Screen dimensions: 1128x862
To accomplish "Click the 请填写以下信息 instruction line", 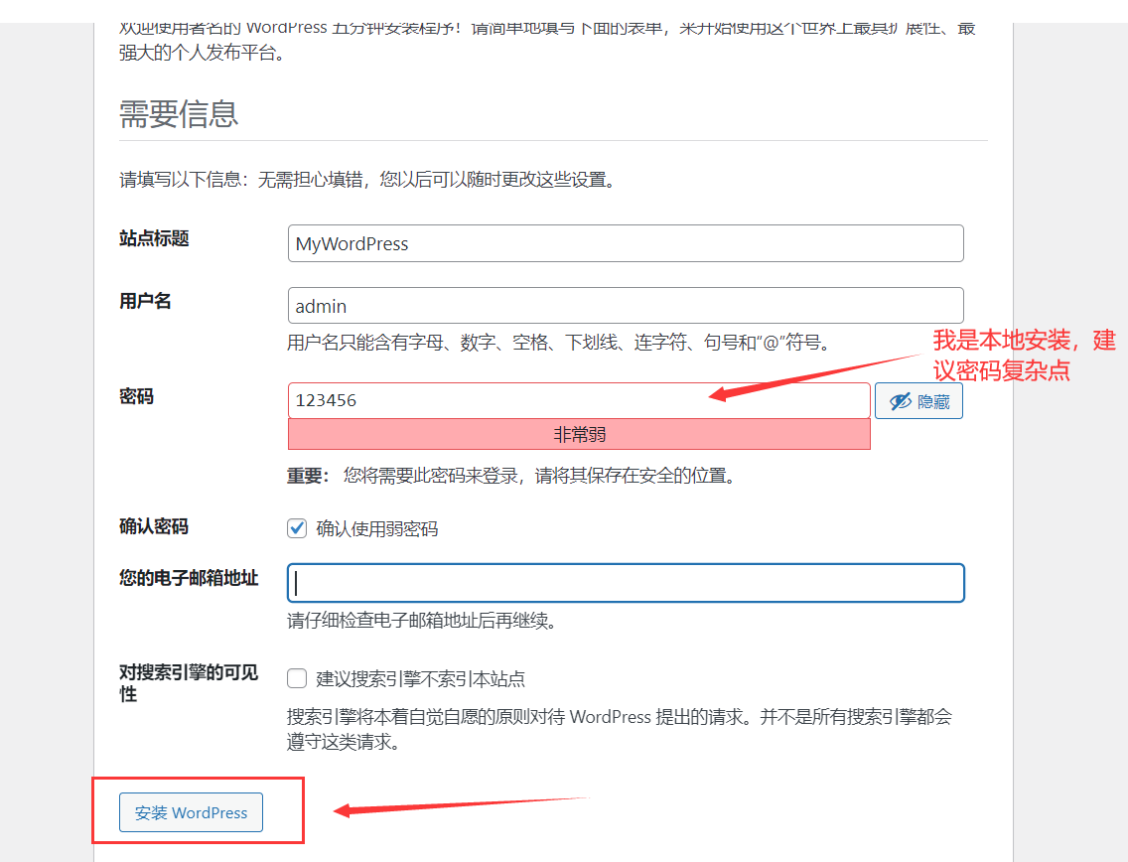I will 368,179.
